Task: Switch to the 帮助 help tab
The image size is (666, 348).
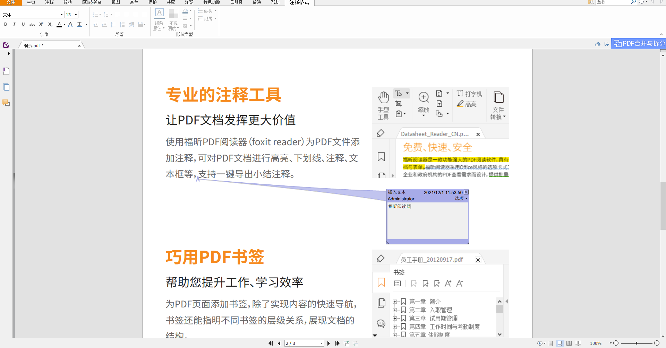Action: pyautogui.click(x=275, y=2)
